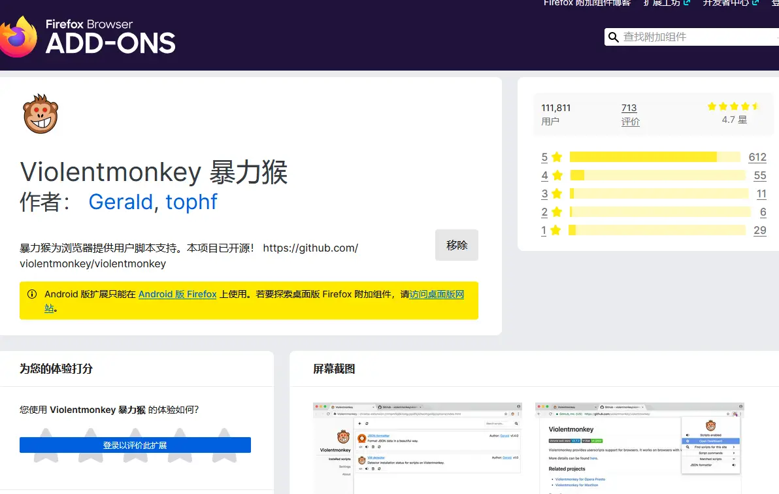This screenshot has height=494, width=779.
Task: Open the 29 one-star reviews count
Action: 759,230
